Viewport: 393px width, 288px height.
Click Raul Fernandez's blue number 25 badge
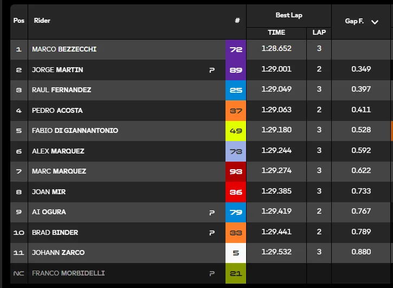tap(236, 91)
